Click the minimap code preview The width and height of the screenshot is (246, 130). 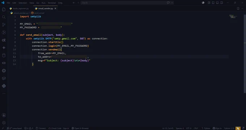[x=233, y=17]
